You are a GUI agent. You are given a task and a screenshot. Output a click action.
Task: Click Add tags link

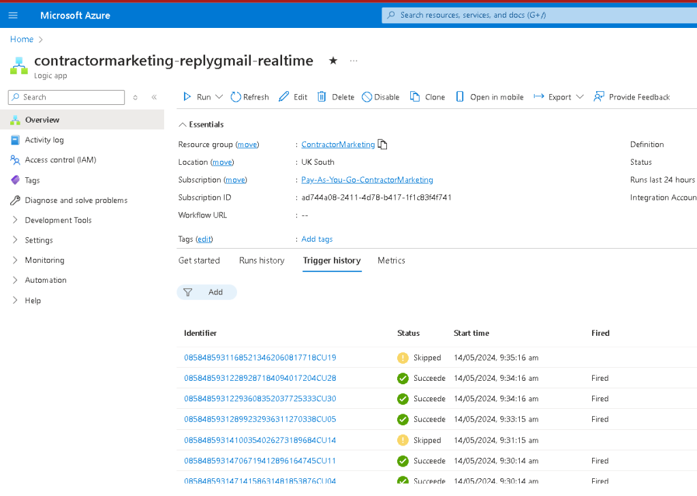(317, 239)
